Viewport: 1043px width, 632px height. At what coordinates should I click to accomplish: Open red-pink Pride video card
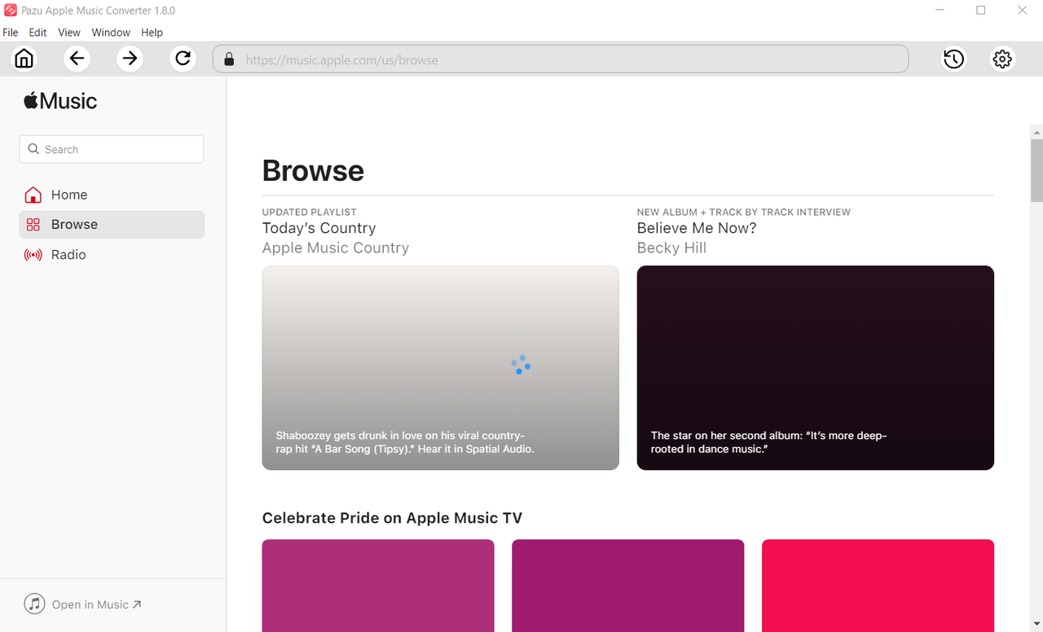[x=878, y=586]
